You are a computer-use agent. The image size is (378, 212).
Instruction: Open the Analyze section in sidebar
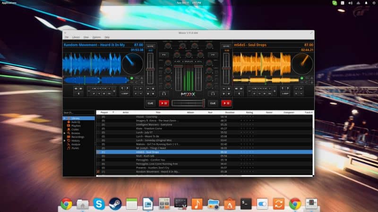[76, 144]
